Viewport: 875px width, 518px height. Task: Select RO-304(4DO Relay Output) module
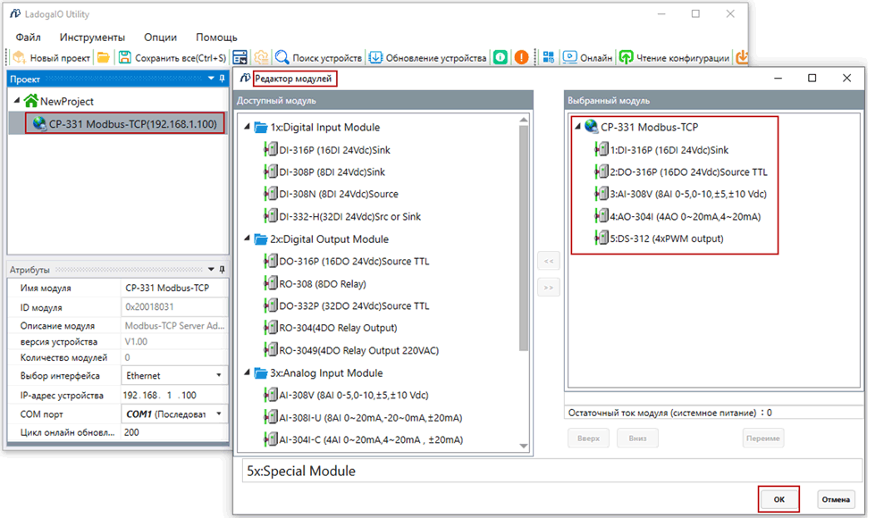[x=338, y=328]
